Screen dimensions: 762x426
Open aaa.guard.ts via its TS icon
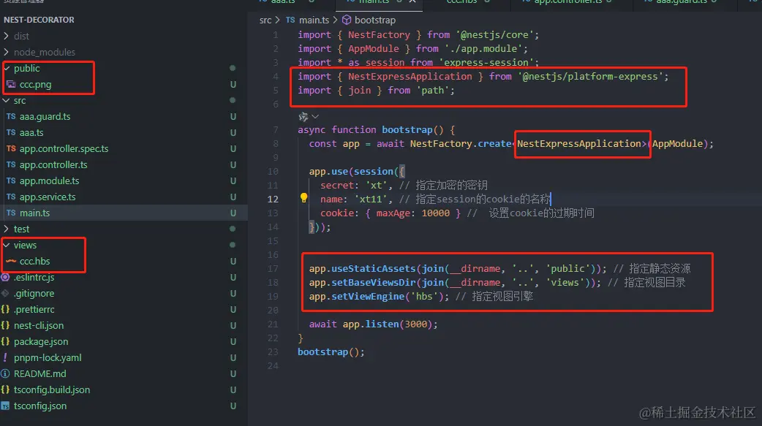(x=11, y=117)
